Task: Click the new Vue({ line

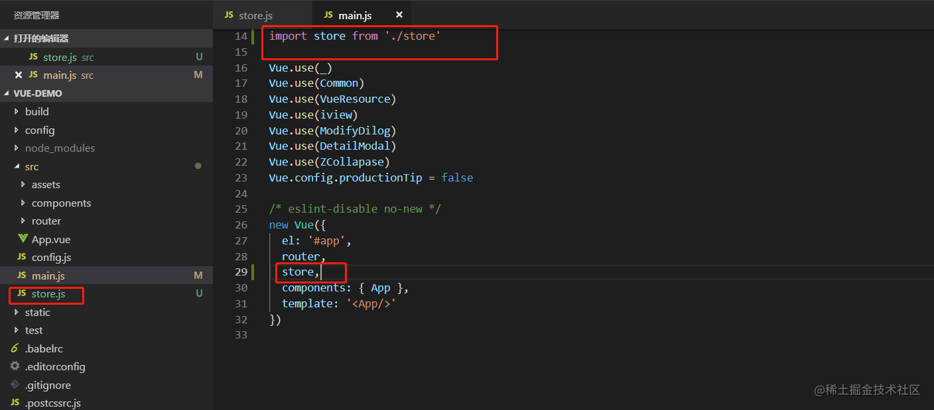Action: 297,225
